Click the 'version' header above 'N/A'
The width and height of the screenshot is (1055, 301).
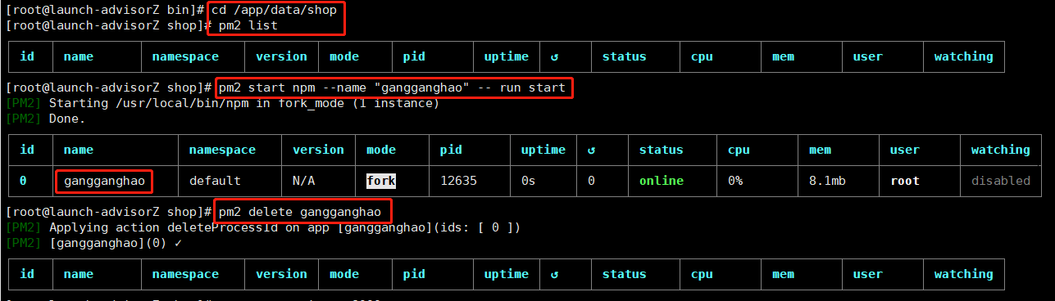(x=318, y=150)
